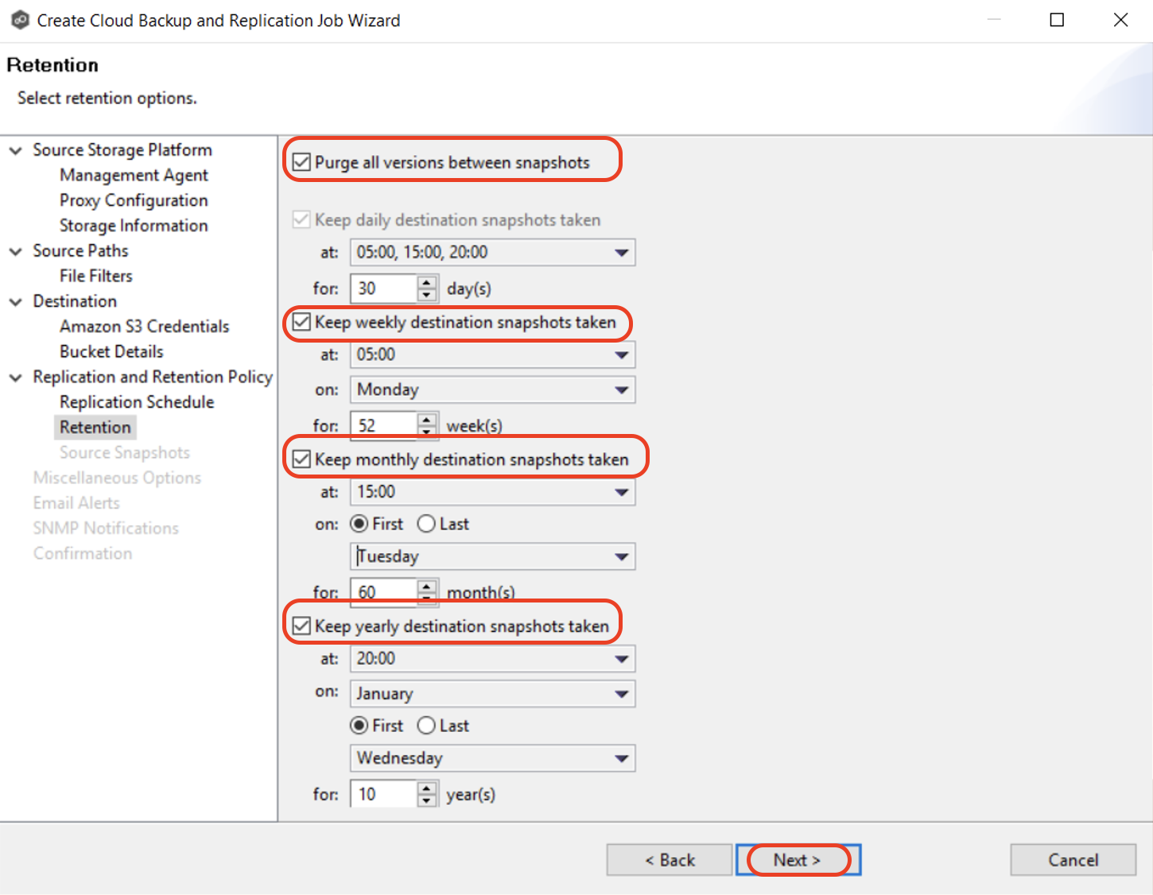Click the weekly retention field showing 52
Screen dimensions: 1153x895
[x=384, y=425]
